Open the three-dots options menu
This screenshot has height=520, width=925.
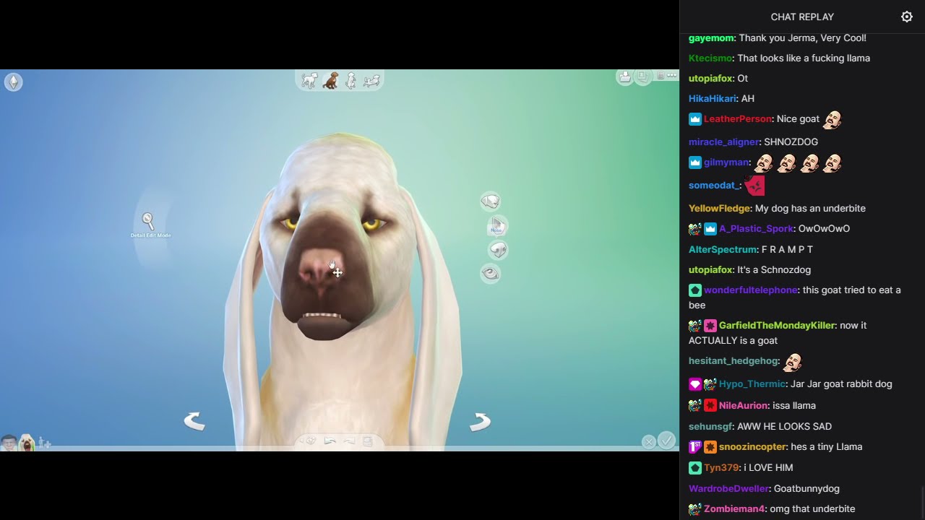672,75
